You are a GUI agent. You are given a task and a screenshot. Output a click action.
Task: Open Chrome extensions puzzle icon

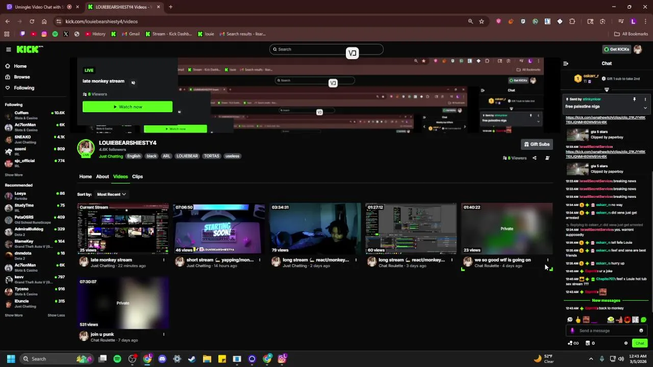[572, 21]
